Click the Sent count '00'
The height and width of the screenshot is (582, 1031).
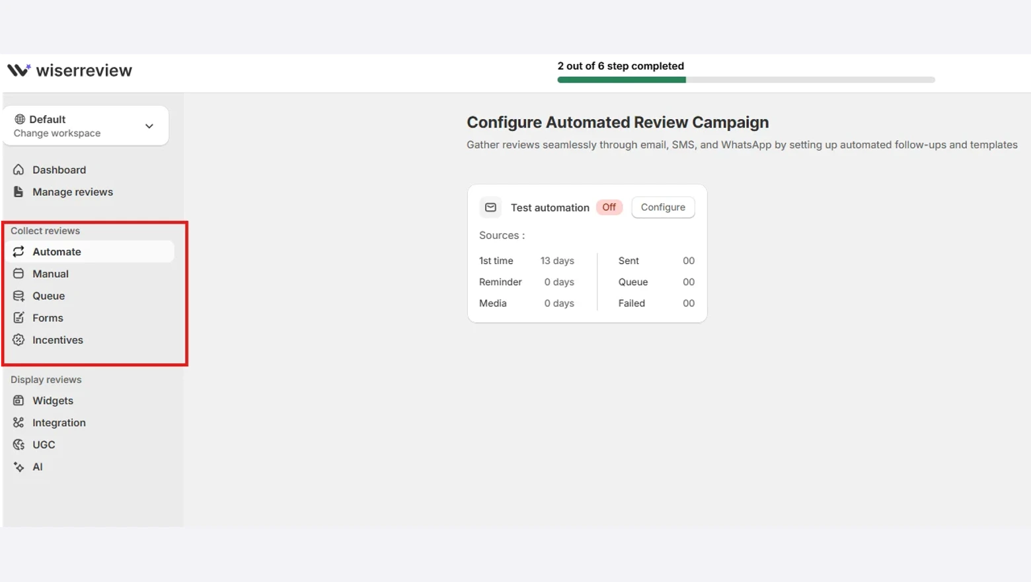click(x=689, y=261)
